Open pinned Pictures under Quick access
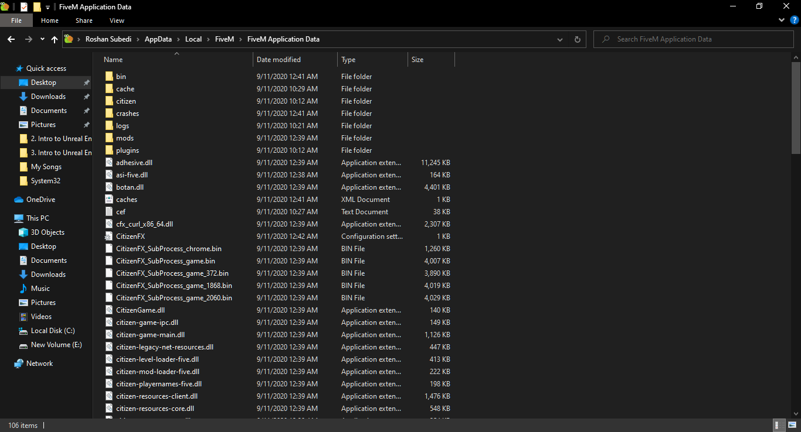 click(43, 125)
